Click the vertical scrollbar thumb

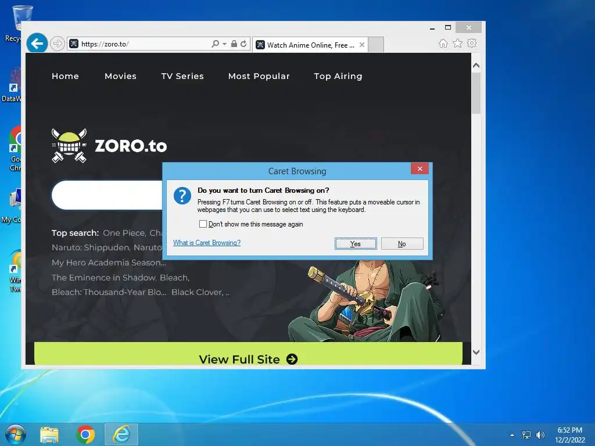click(476, 93)
